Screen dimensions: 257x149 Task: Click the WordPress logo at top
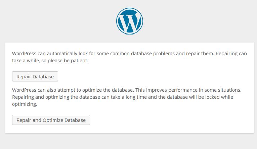click(x=130, y=21)
